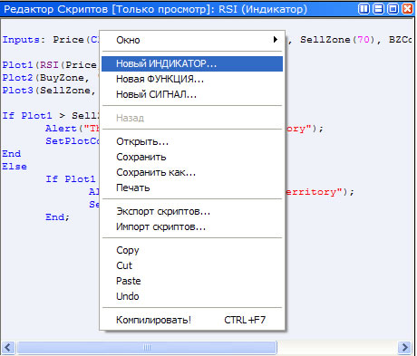Screen dimensions: 417x356
Task: Select Открыть... from the context menu
Action: 192,141
